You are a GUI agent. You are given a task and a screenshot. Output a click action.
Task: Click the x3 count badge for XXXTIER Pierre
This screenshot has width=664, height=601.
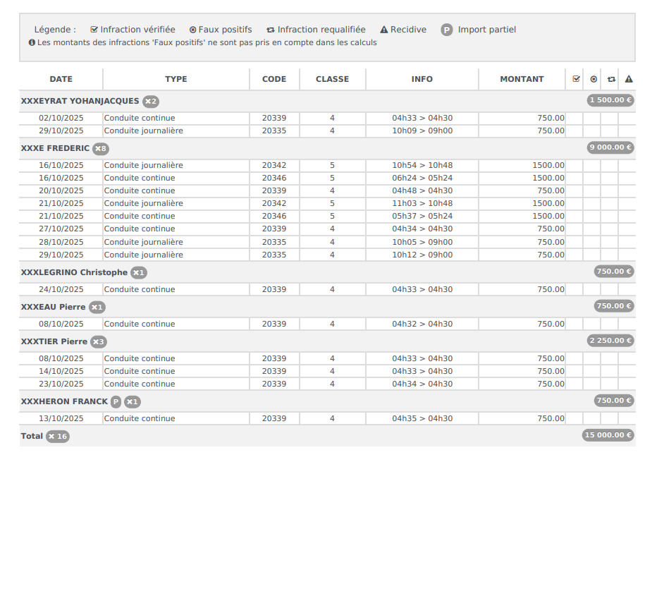99,342
